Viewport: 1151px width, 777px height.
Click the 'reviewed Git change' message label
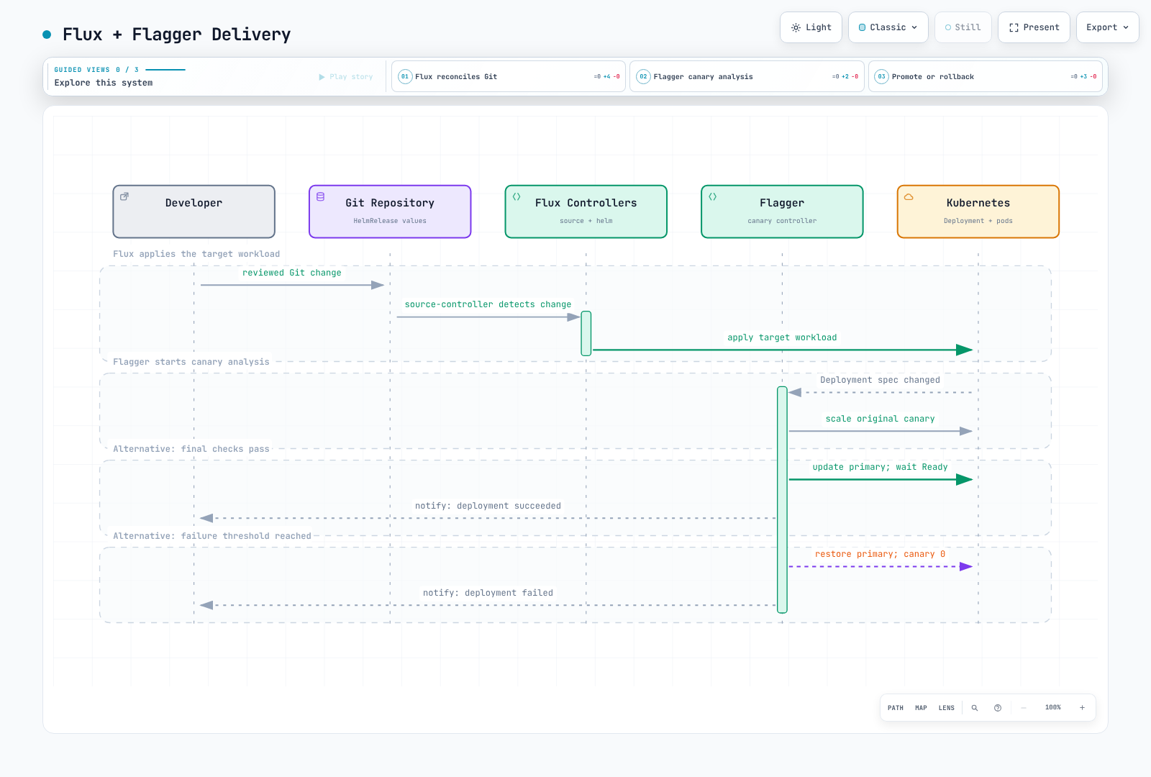tap(292, 273)
